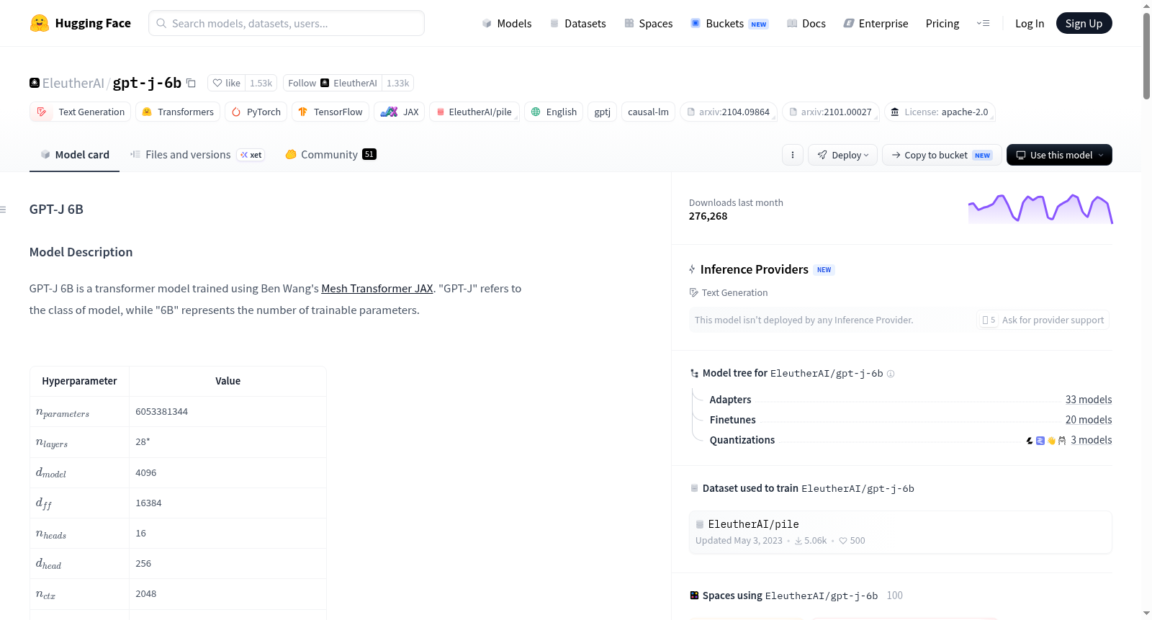Go to Models in top navigation
This screenshot has height=620, width=1152.
pos(507,23)
